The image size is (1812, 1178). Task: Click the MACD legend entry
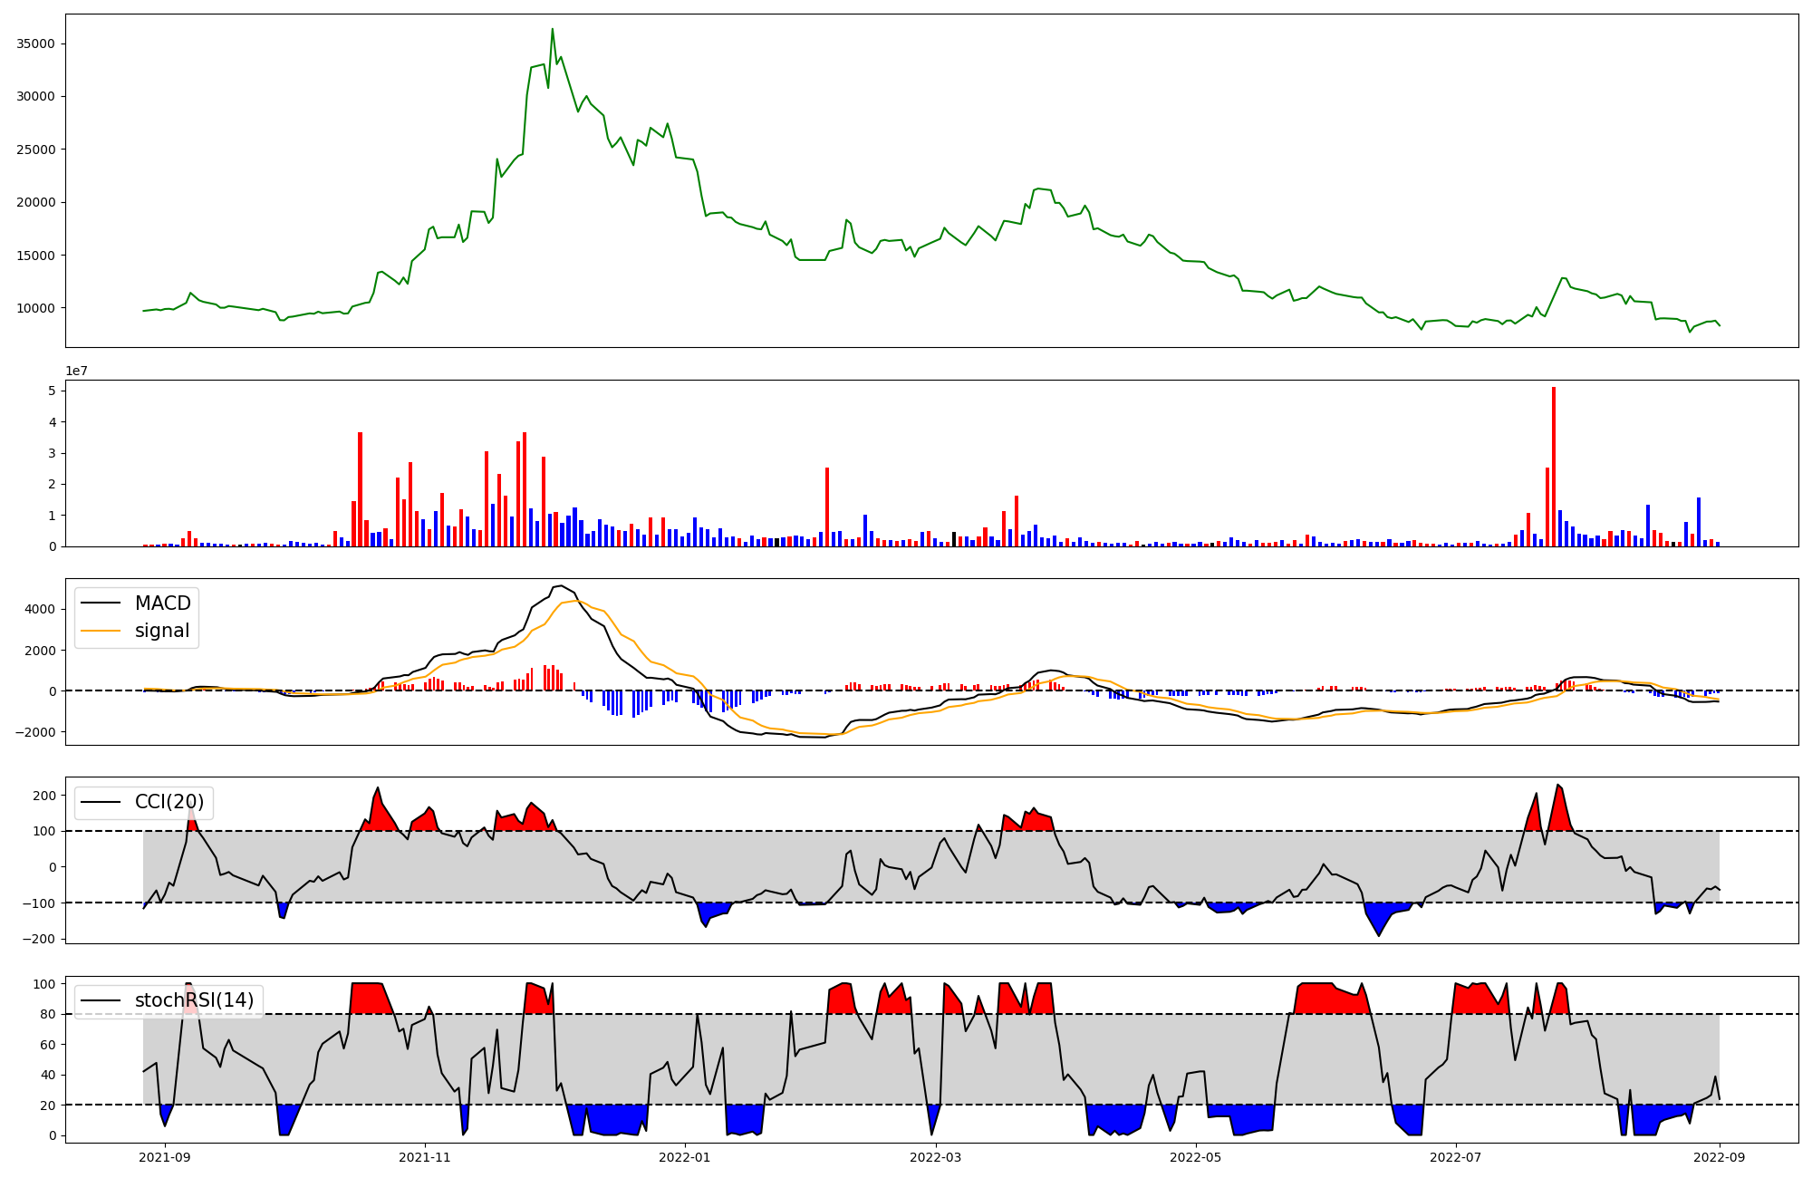(162, 603)
